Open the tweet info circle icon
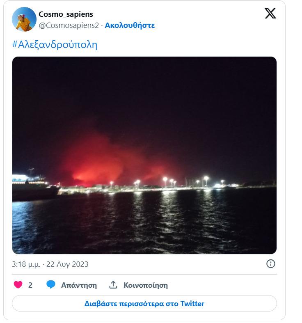The image size is (302, 323). (271, 264)
